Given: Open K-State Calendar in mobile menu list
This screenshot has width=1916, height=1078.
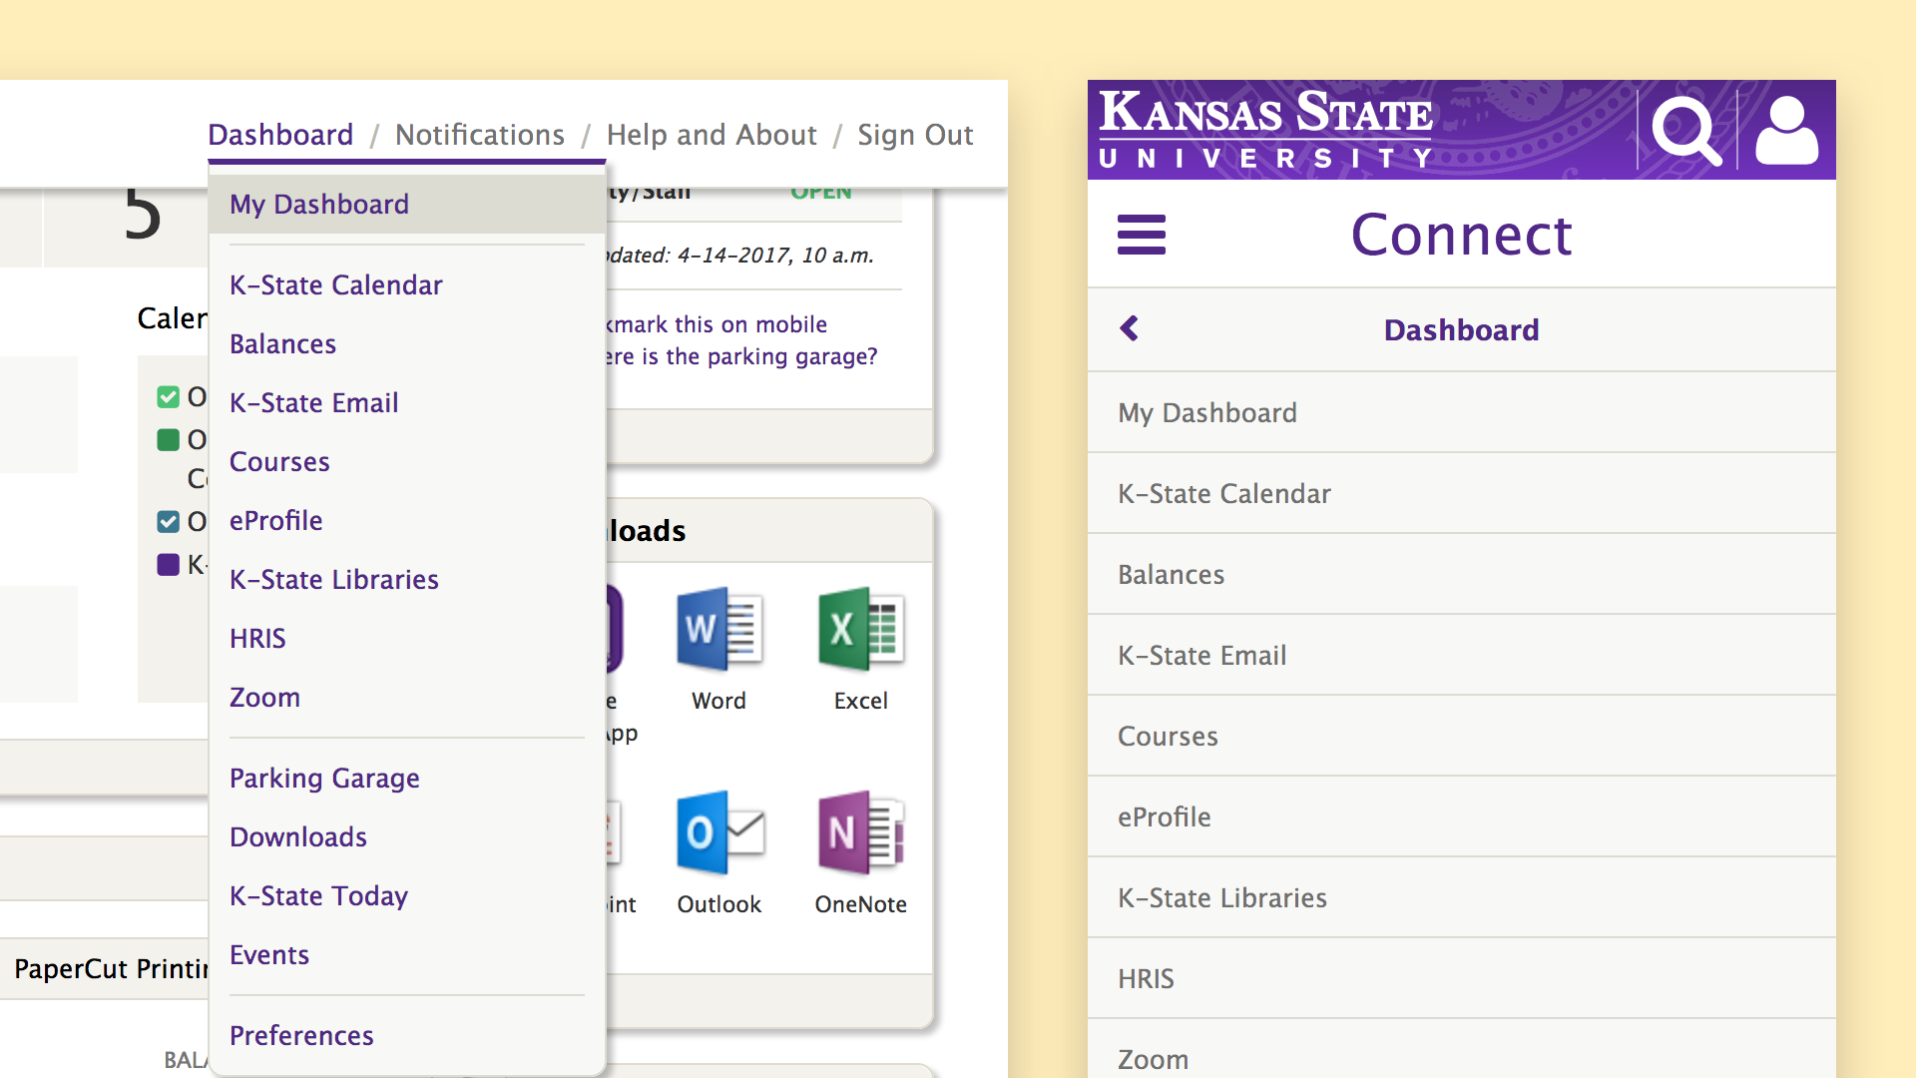Looking at the screenshot, I should tap(1462, 493).
